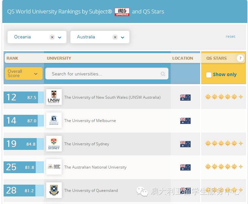This screenshot has height=204, width=248.
Task: Click the QS star rating for ANU
Action: pyautogui.click(x=224, y=167)
